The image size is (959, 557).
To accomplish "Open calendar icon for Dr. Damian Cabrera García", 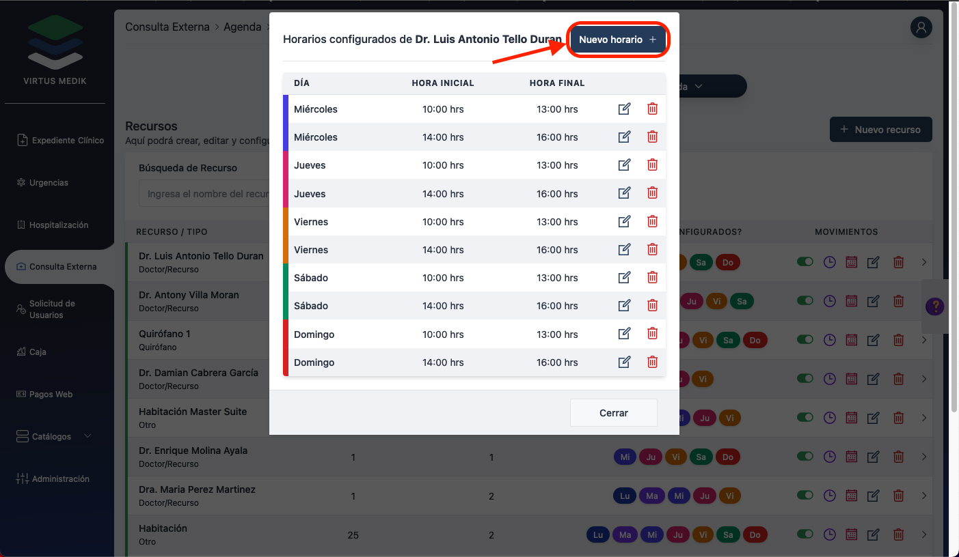I will 852,379.
